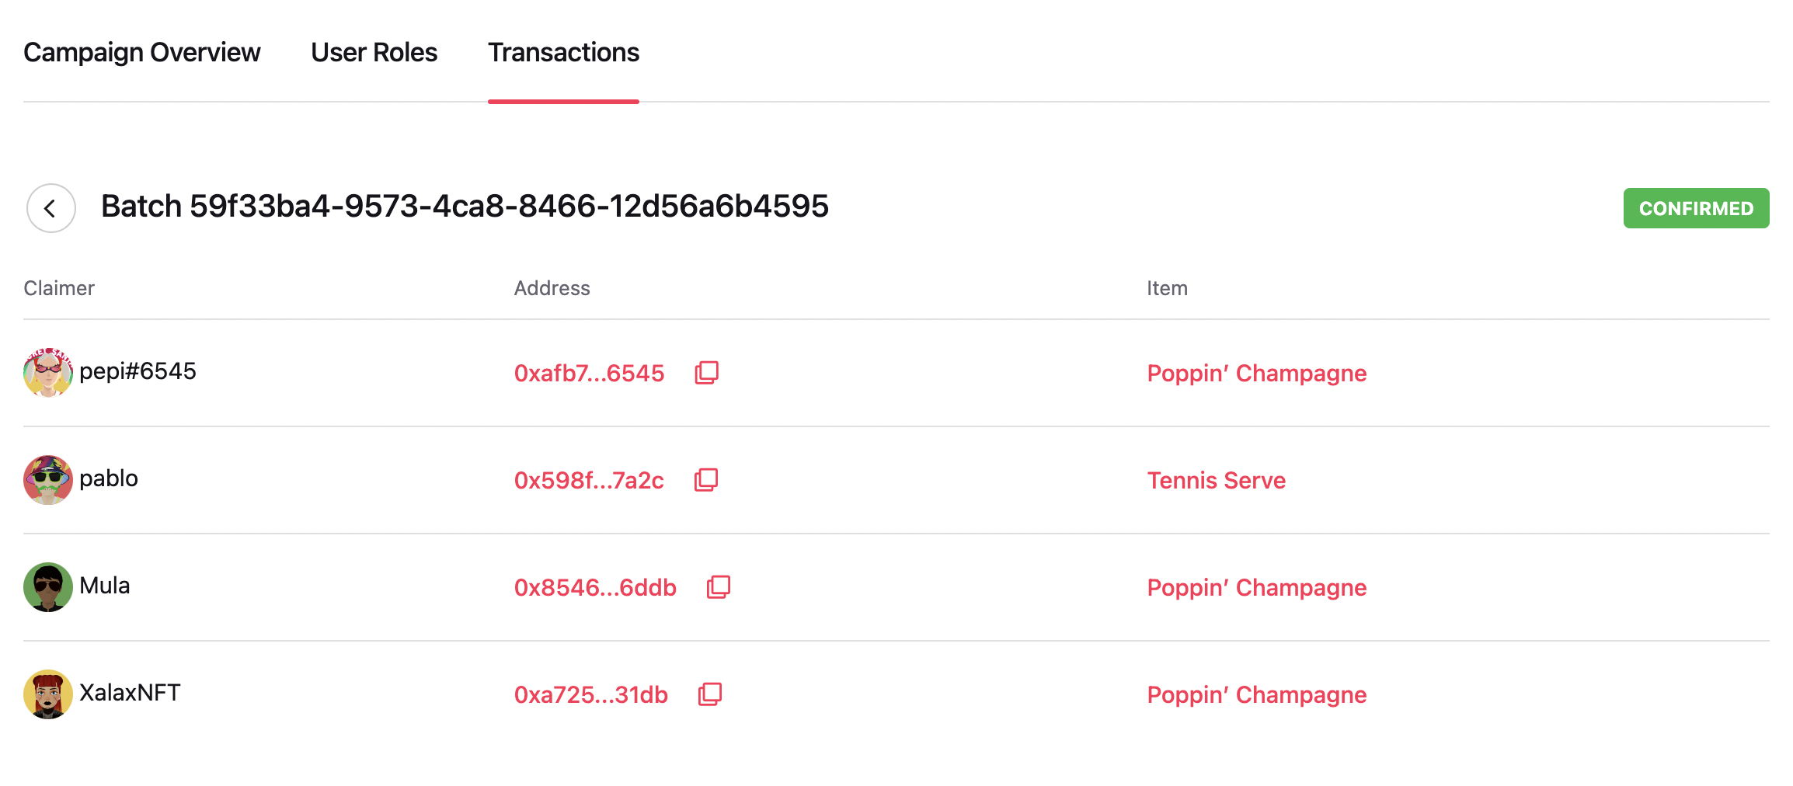Open address 0xafb7...6545

coord(588,373)
